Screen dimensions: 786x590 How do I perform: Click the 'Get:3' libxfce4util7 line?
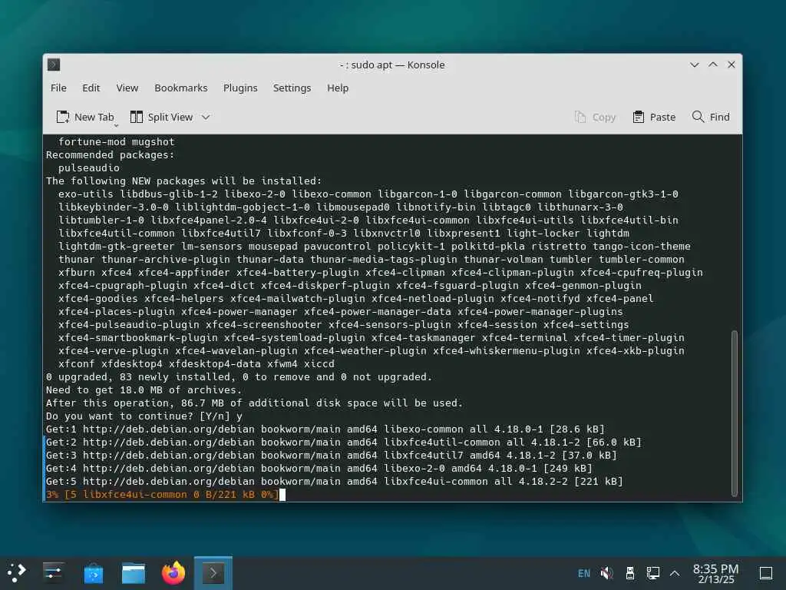332,456
